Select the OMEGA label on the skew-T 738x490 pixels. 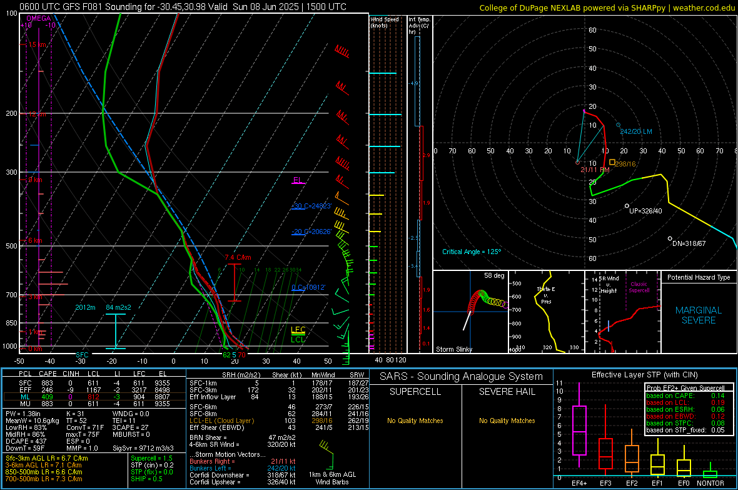(x=39, y=18)
